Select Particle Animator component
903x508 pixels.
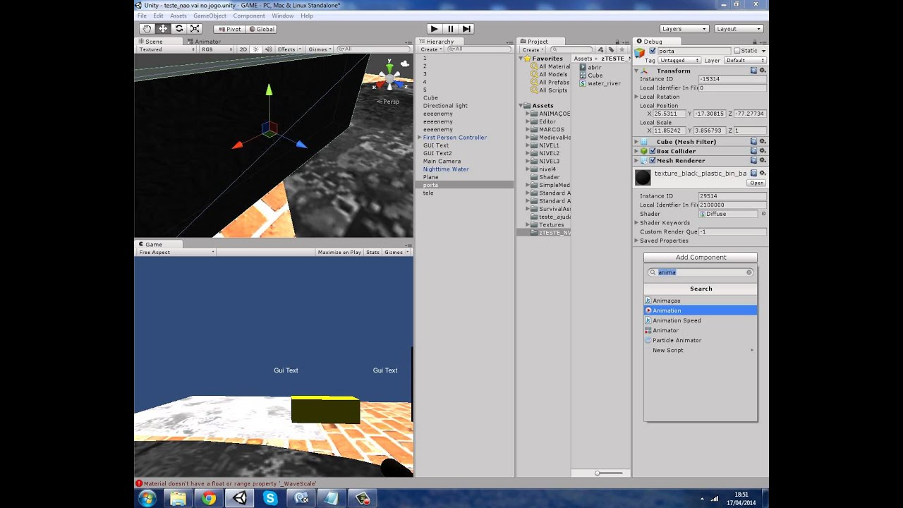click(701, 340)
